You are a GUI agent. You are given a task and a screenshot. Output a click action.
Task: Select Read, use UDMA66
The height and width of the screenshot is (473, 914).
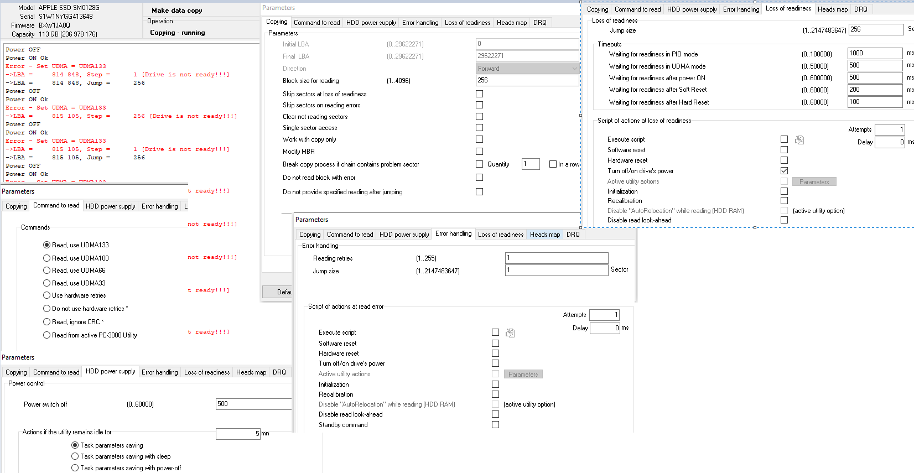click(x=47, y=271)
